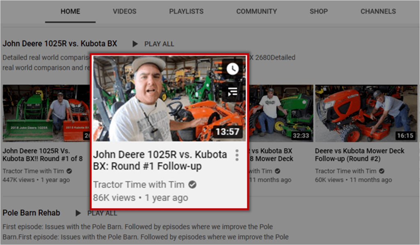
Task: Open the 32:33 video thumbnail
Action: [281, 113]
